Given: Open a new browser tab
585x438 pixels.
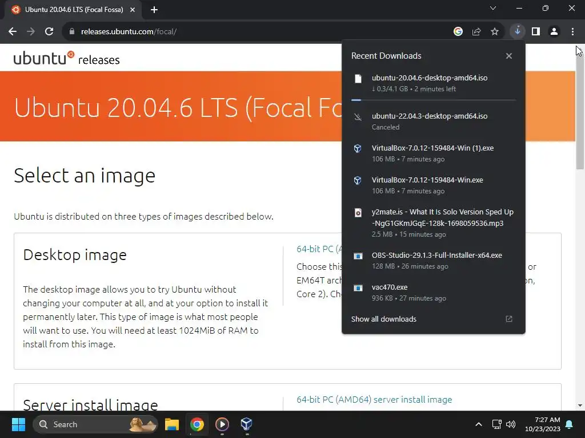Looking at the screenshot, I should 154,10.
